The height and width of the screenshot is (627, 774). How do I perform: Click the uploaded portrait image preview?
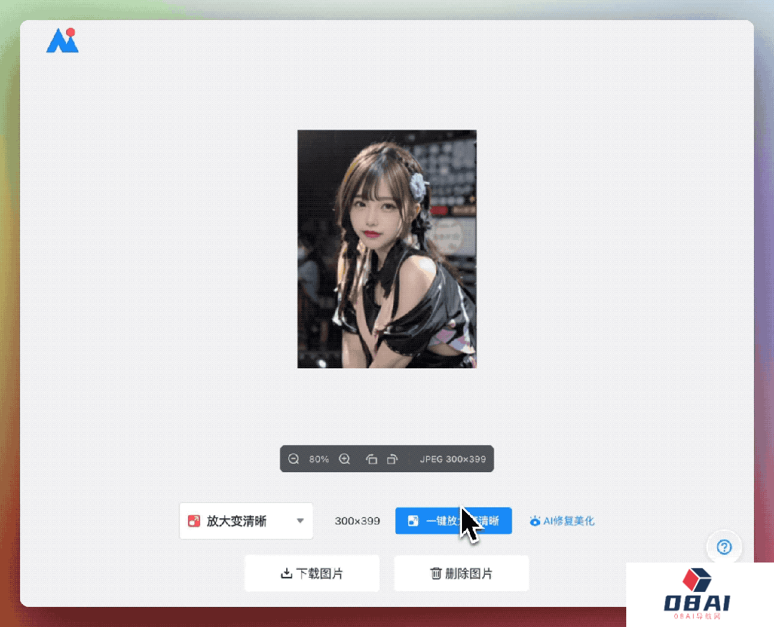click(387, 249)
